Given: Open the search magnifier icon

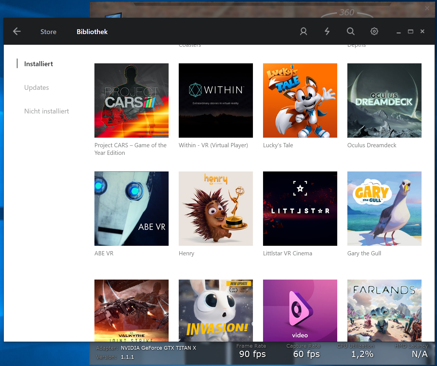Looking at the screenshot, I should pyautogui.click(x=351, y=31).
